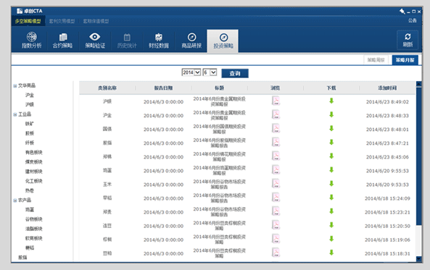Download the 玉米 report
The height and width of the screenshot is (270, 430).
(331, 183)
